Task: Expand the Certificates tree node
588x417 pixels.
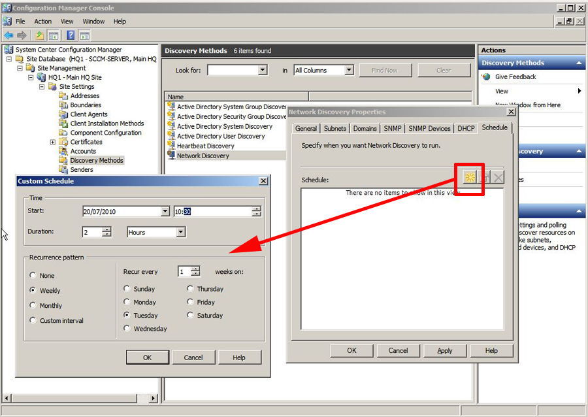Action: point(52,142)
